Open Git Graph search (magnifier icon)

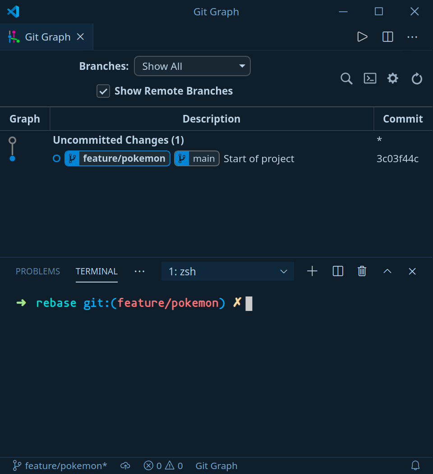pos(346,78)
